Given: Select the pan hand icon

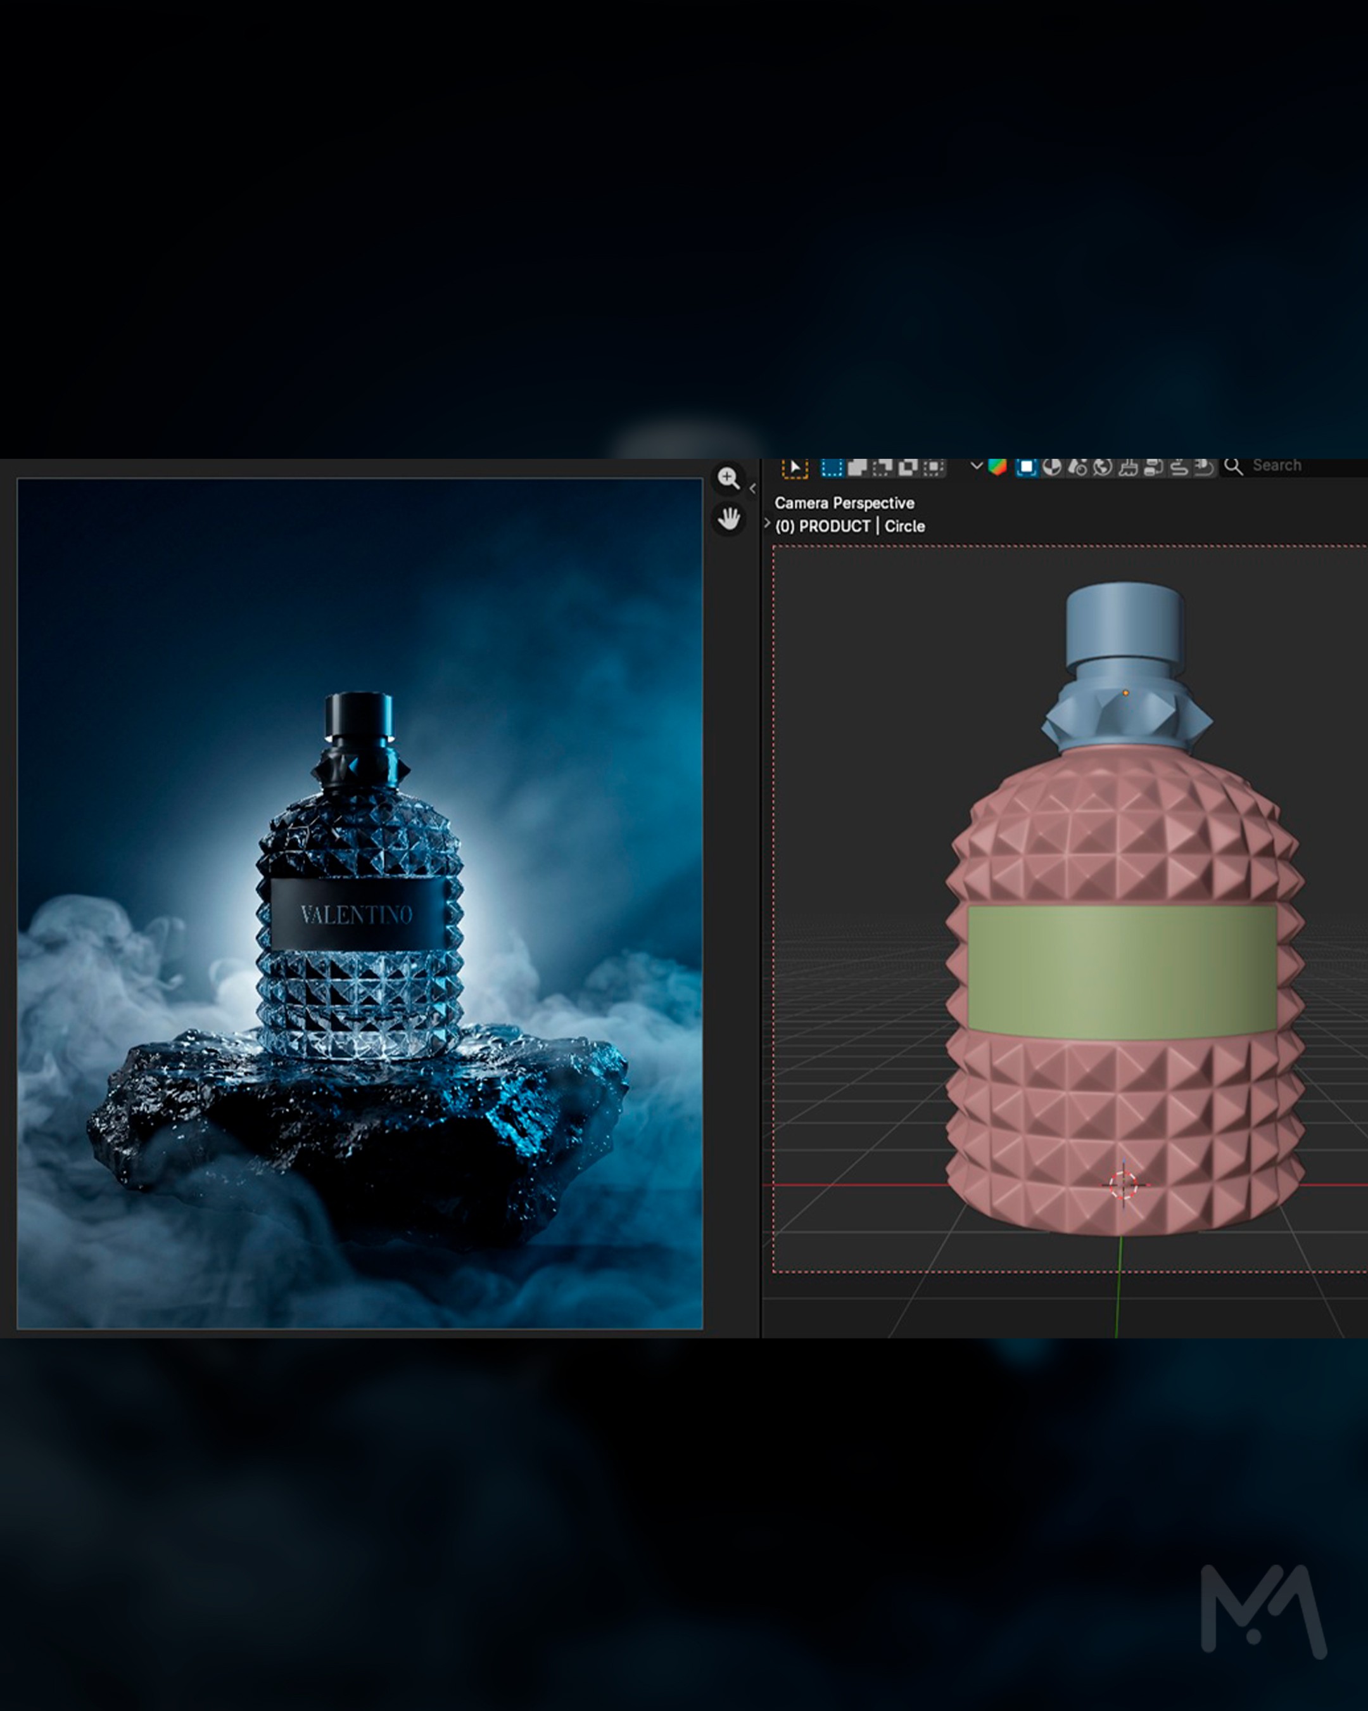Looking at the screenshot, I should pyautogui.click(x=728, y=520).
